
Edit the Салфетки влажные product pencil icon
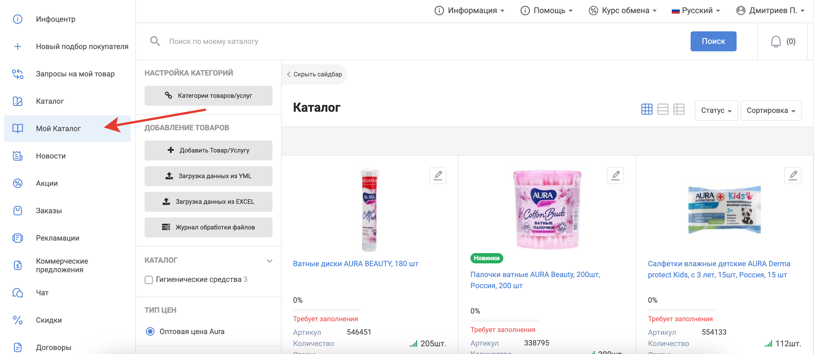click(793, 175)
